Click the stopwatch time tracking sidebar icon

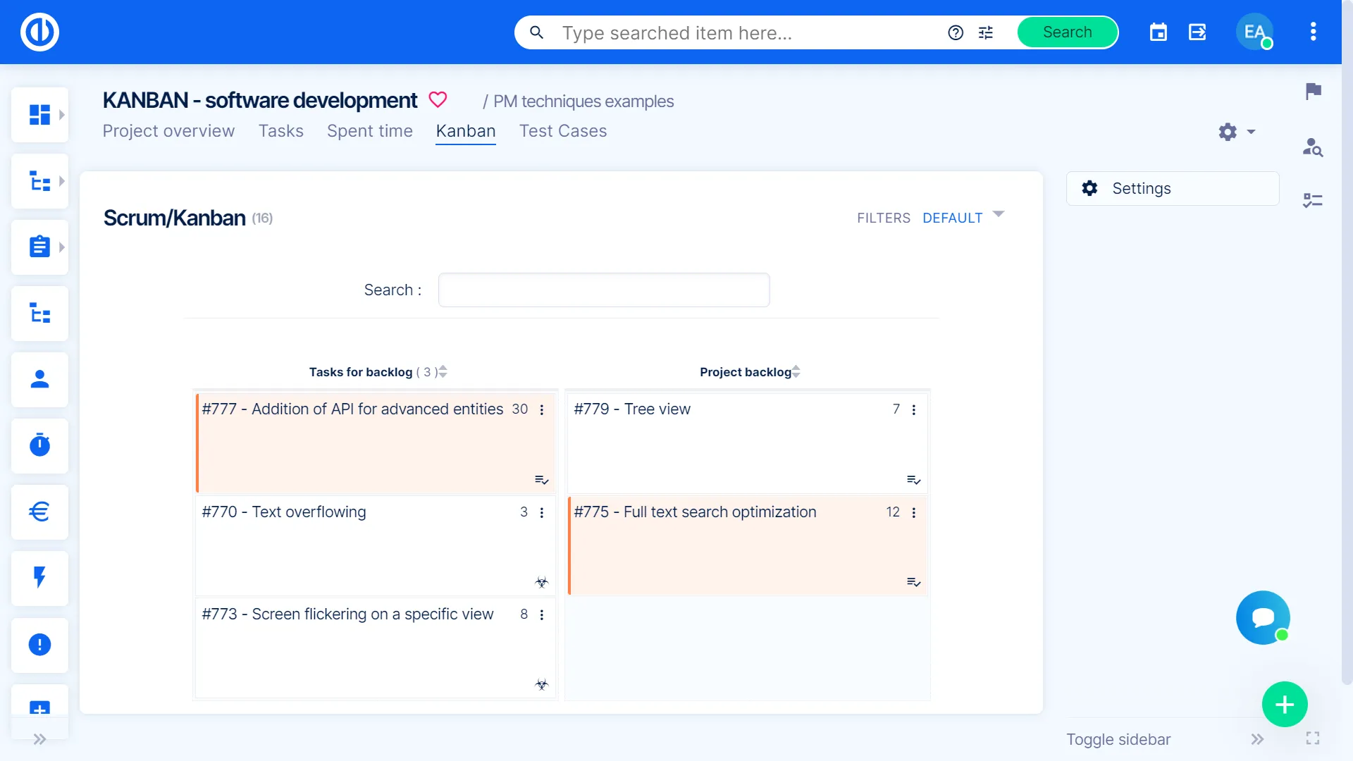click(x=39, y=445)
